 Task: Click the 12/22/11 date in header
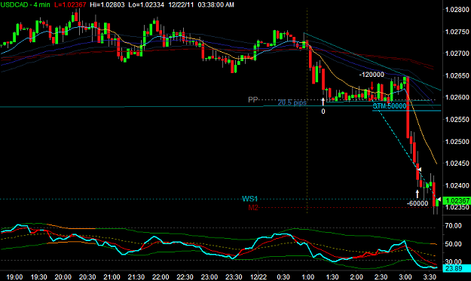point(181,5)
